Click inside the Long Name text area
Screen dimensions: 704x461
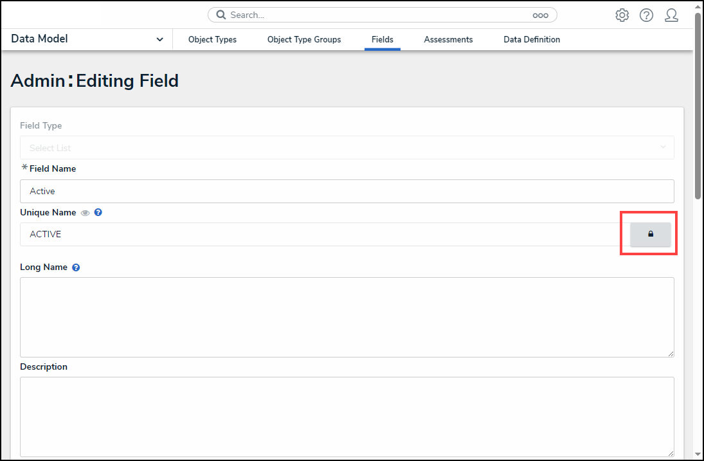pyautogui.click(x=347, y=317)
